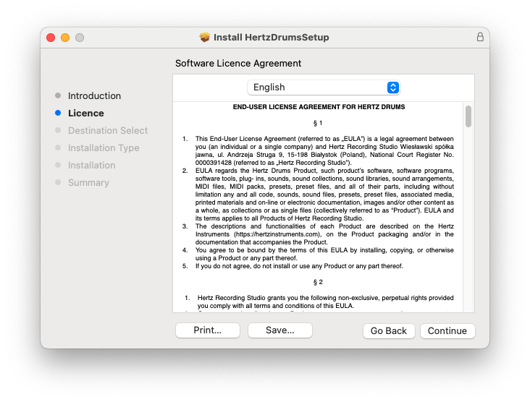
Task: Select the Installation Type step
Action: click(104, 147)
